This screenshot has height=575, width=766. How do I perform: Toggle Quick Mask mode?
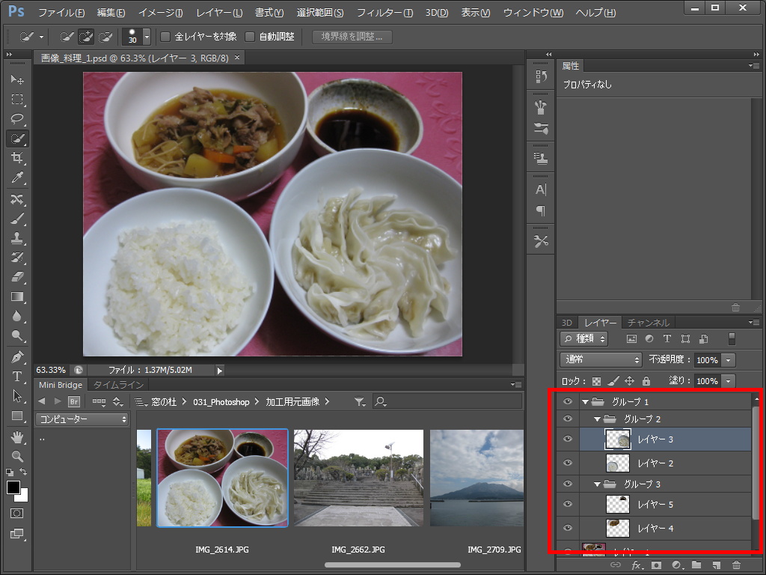click(17, 514)
